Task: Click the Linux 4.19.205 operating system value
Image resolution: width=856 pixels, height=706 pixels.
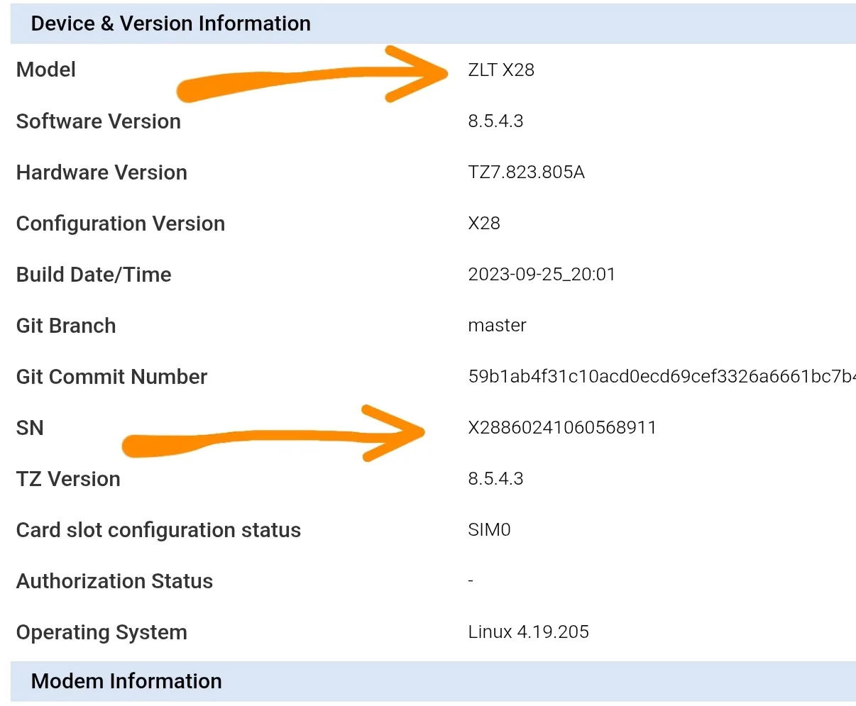Action: pyautogui.click(x=528, y=632)
